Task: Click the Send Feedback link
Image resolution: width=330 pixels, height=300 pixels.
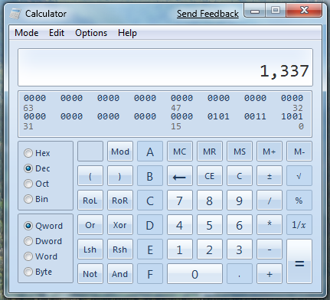Action: 207,14
